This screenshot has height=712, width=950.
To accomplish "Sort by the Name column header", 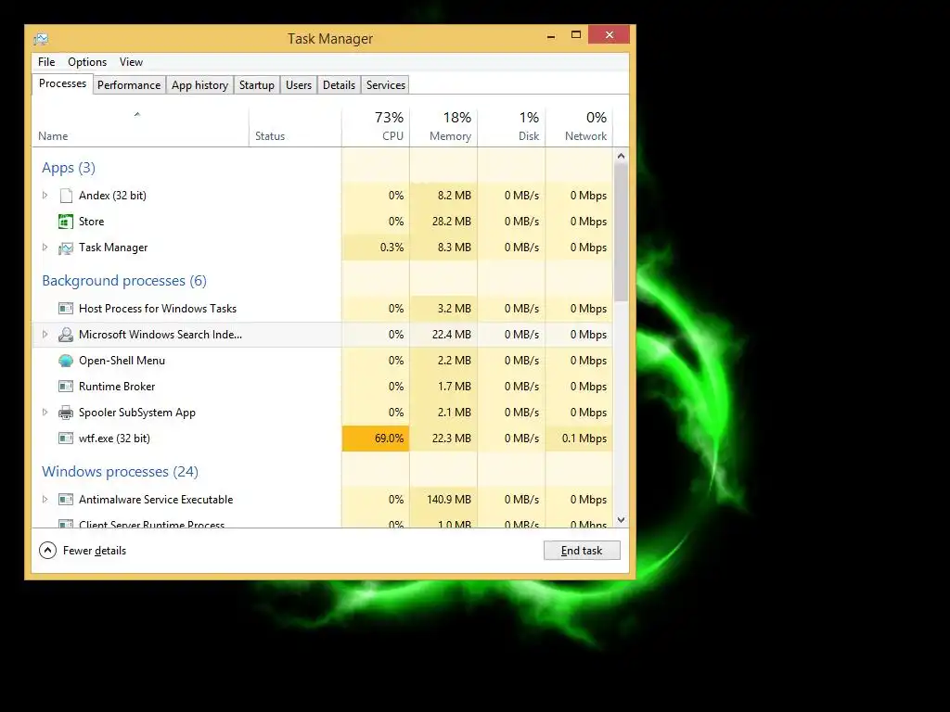I will point(140,127).
